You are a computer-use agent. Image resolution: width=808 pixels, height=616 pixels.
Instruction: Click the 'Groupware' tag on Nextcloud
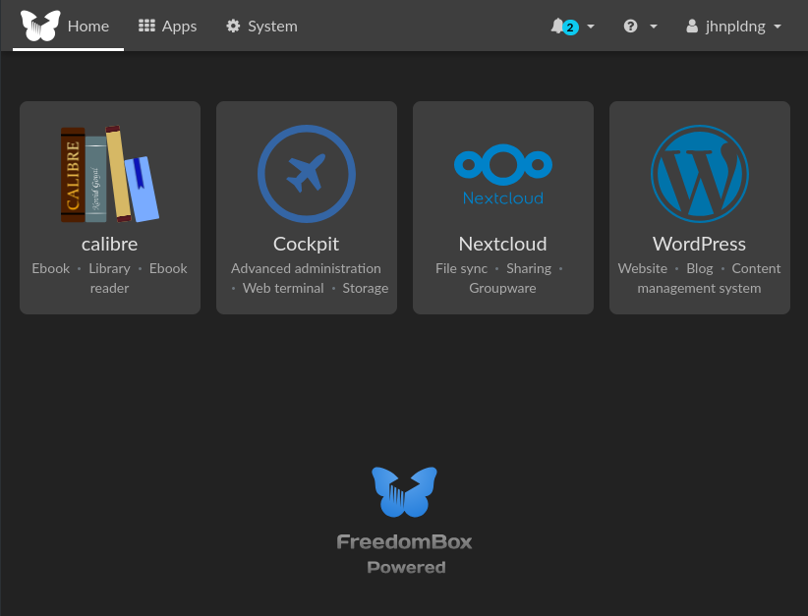tap(502, 288)
